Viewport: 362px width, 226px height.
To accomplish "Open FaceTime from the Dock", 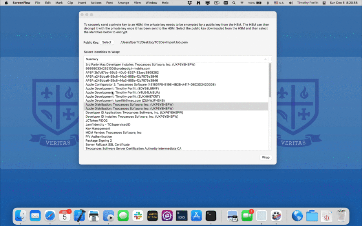I will pos(247,216).
